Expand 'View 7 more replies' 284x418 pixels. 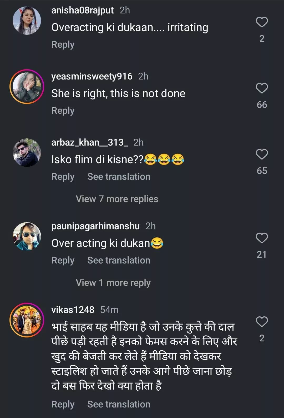click(117, 199)
